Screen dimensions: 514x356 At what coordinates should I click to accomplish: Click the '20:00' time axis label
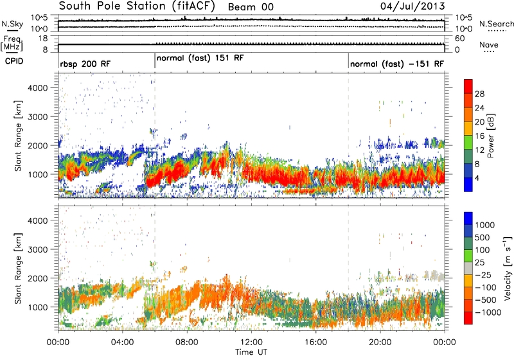tap(380, 343)
